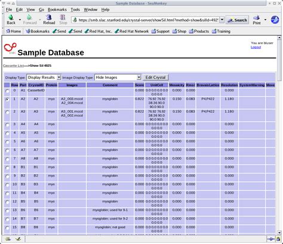Open the Shop bookmark folder

click(179, 31)
